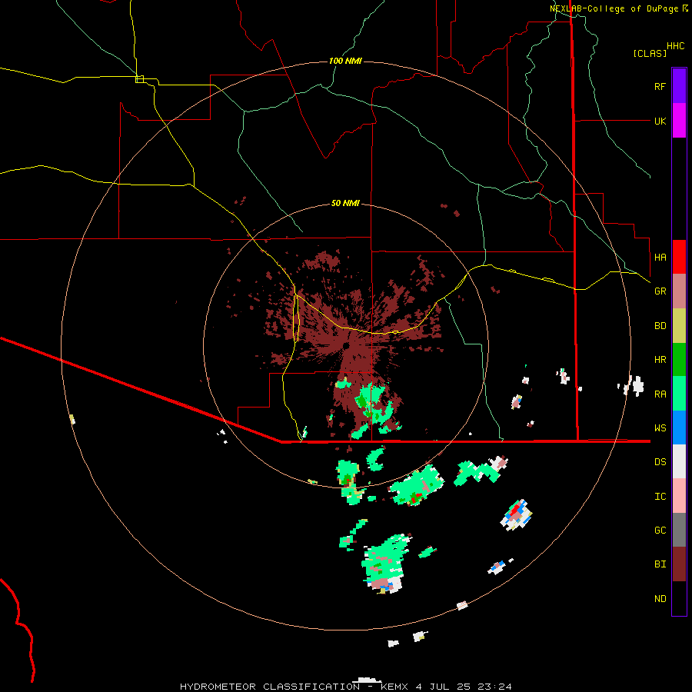Click the ND legend label
This screenshot has height=692, width=692.
point(660,599)
